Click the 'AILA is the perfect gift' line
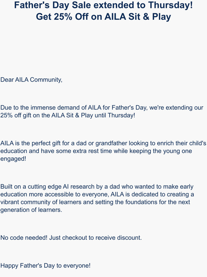 point(103,143)
